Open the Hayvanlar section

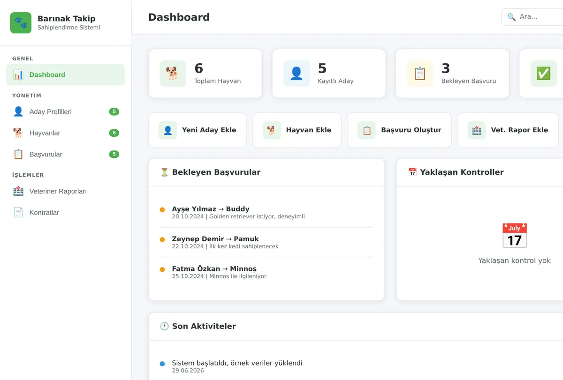(66, 133)
